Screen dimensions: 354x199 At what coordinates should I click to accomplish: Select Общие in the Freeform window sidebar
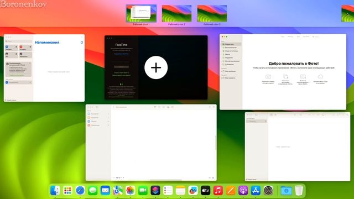click(98, 122)
